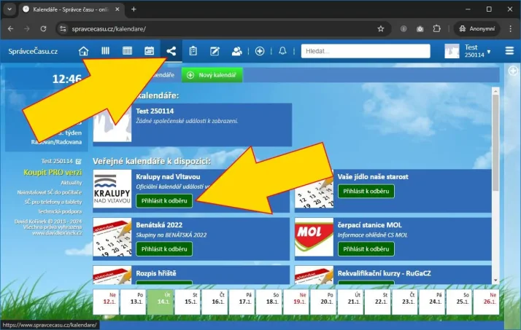This screenshot has width=521, height=330.
Task: Open the hamburger main menu
Action: click(509, 51)
